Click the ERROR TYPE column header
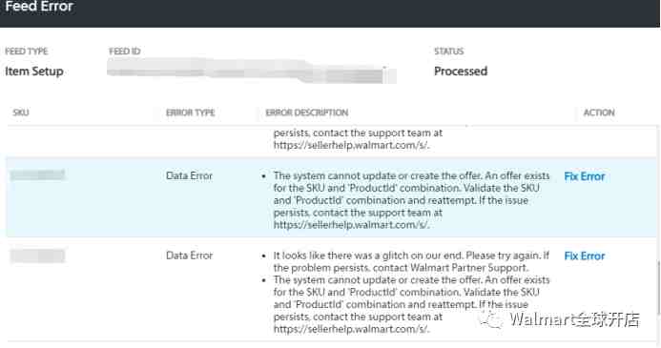This screenshot has height=348, width=661. pyautogui.click(x=191, y=113)
